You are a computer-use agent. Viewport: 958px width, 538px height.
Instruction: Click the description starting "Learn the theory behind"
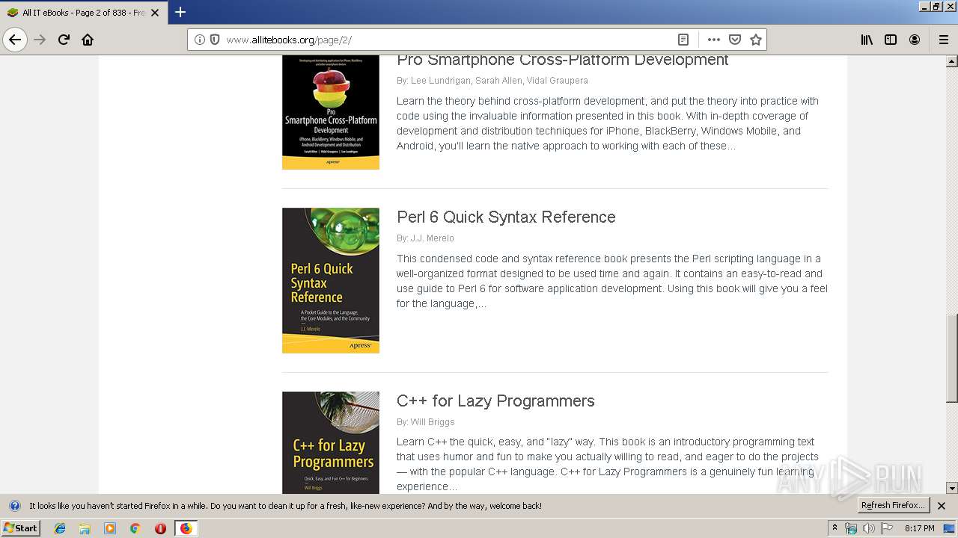pyautogui.click(x=608, y=123)
